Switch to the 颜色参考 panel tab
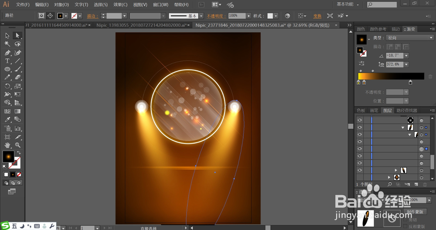 (x=378, y=29)
